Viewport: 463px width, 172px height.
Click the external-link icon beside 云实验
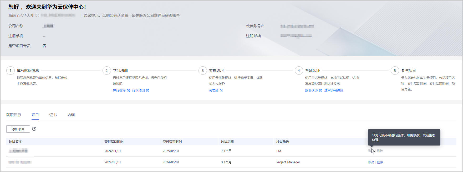coord(221,91)
